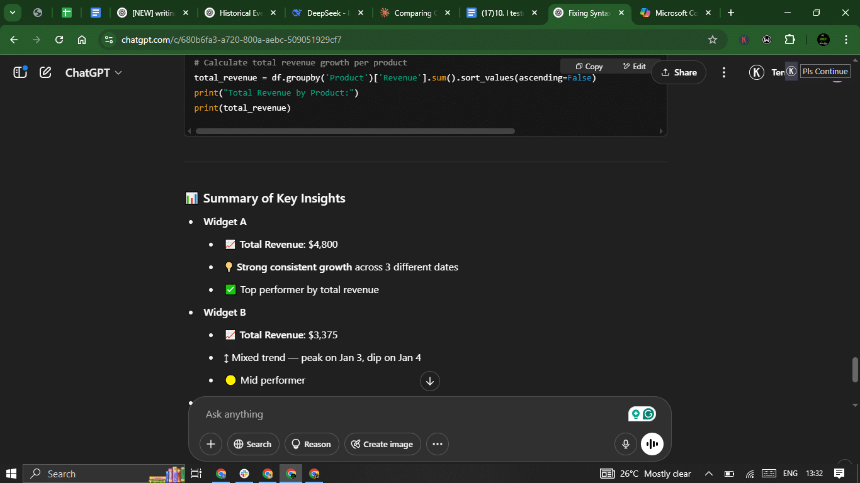Open the Slack taskbar icon
This screenshot has height=483, width=860.
244,474
